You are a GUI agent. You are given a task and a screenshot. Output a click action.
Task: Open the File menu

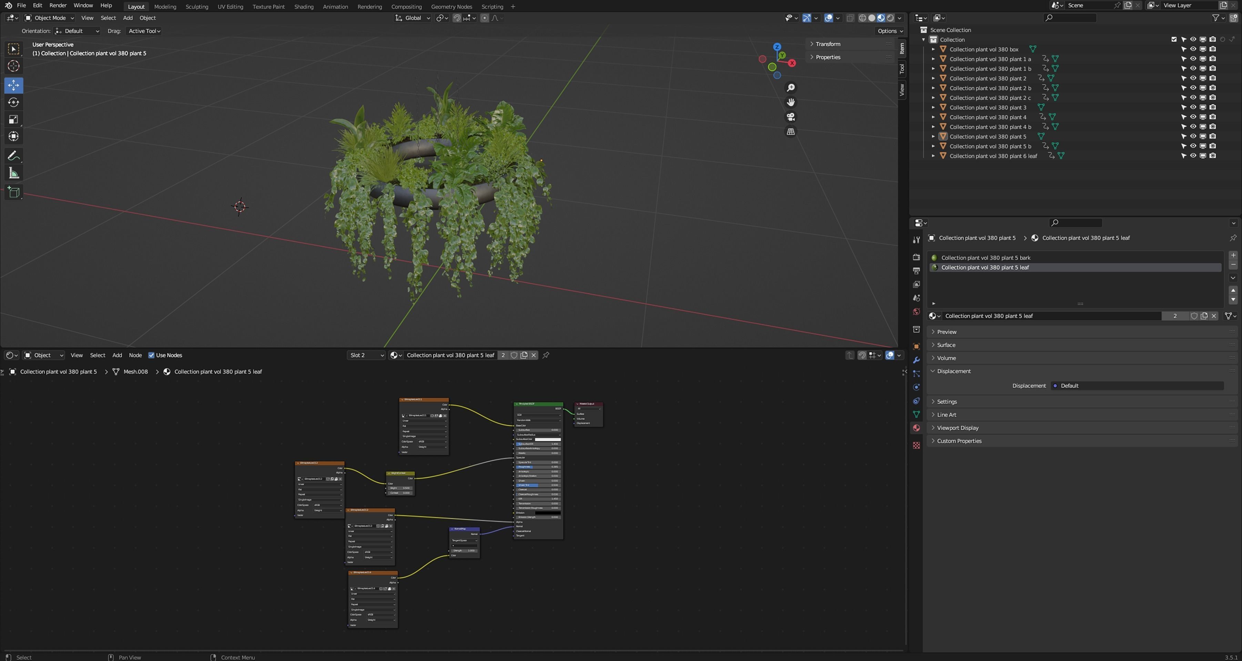[x=21, y=5]
